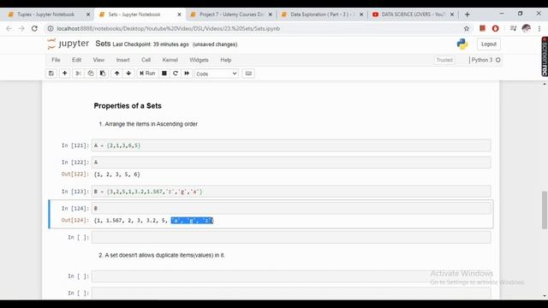This screenshot has width=548, height=308.
Task: Open a new browser tab
Action: point(468,15)
